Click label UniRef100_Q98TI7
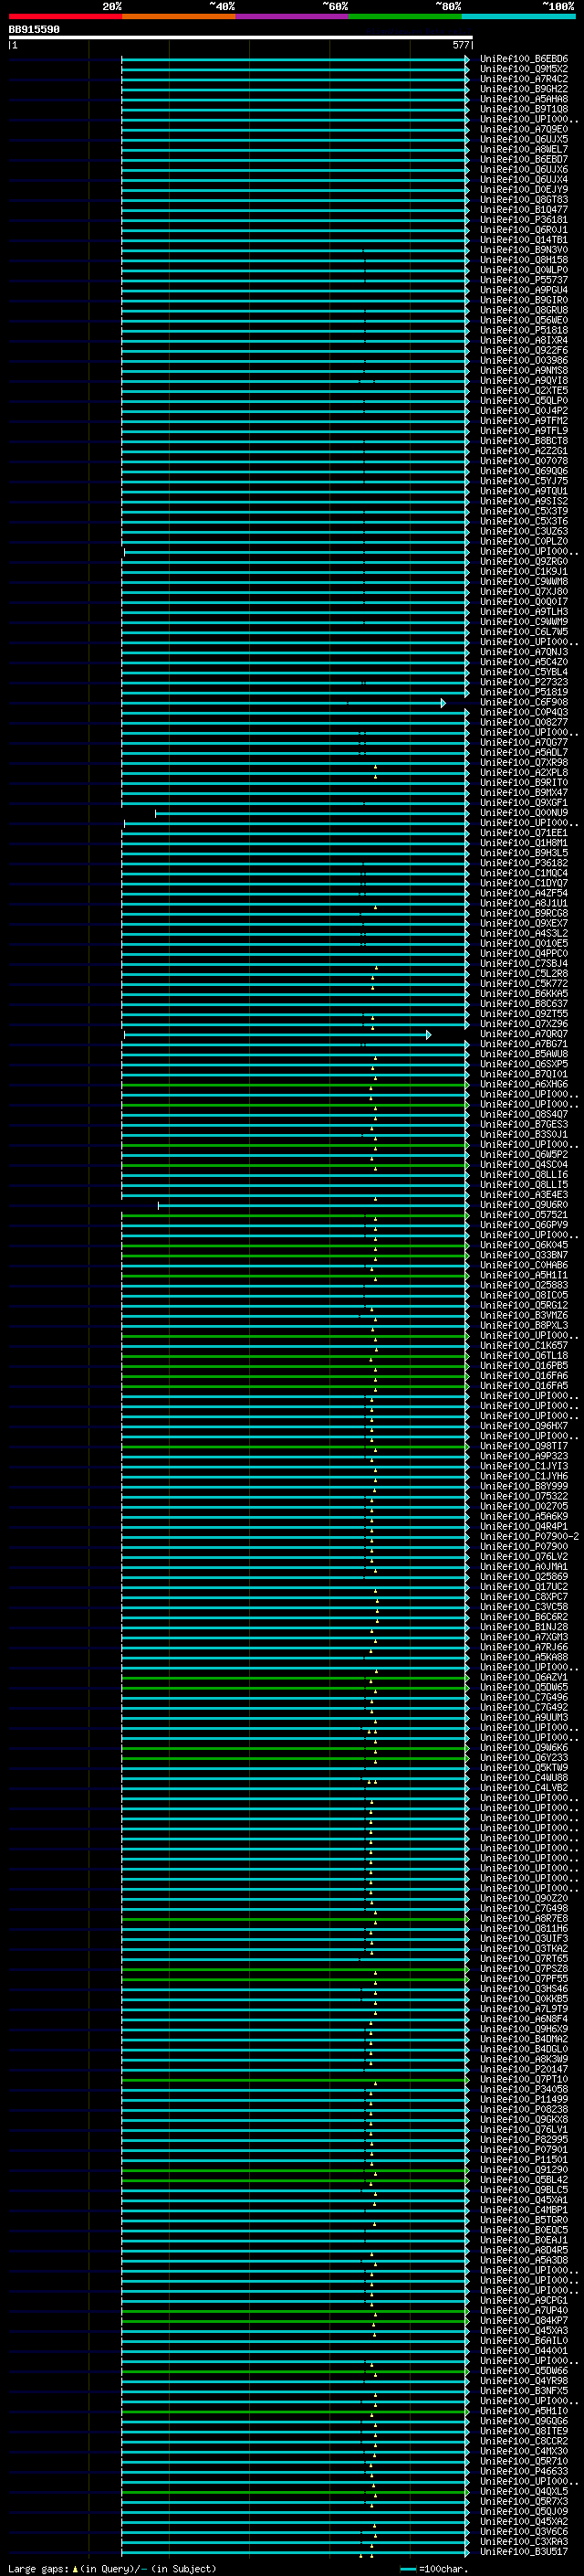584x2576 pixels. [x=524, y=1446]
